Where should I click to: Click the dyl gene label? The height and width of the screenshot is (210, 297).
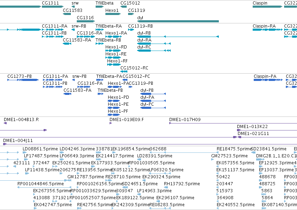(140, 17)
